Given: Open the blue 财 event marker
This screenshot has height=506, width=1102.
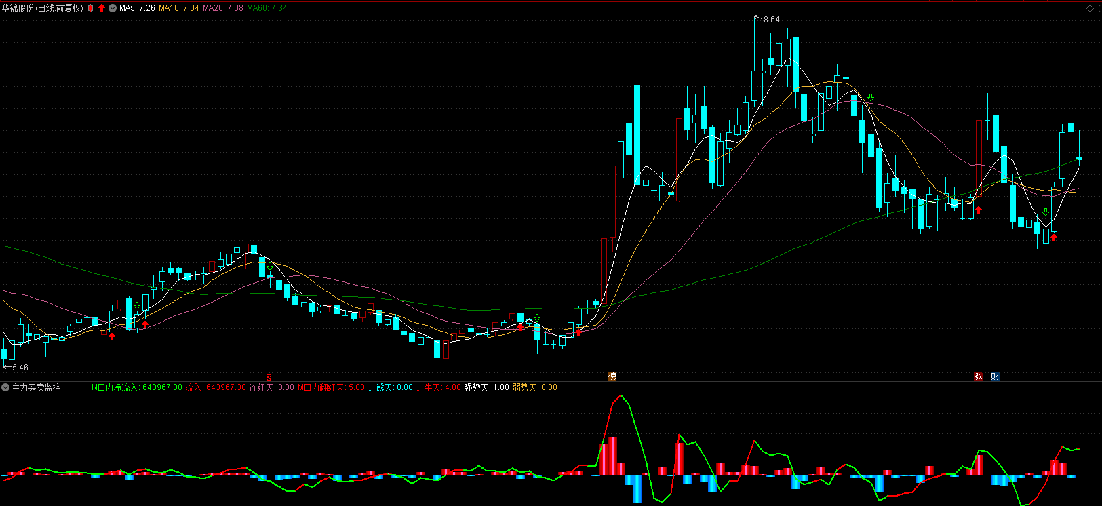Looking at the screenshot, I should click(996, 376).
